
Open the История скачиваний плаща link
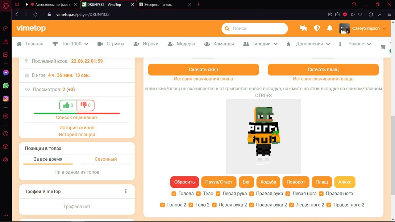click(323, 79)
